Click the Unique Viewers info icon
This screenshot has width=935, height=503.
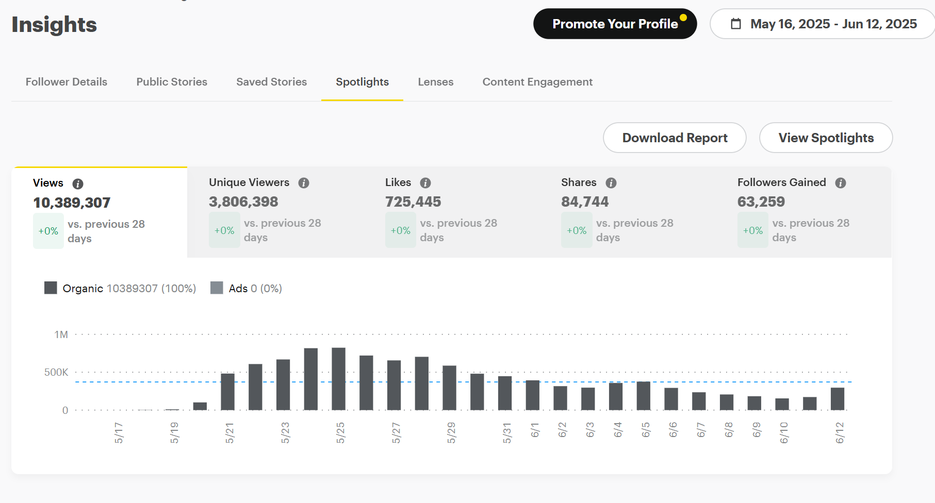[x=304, y=183]
